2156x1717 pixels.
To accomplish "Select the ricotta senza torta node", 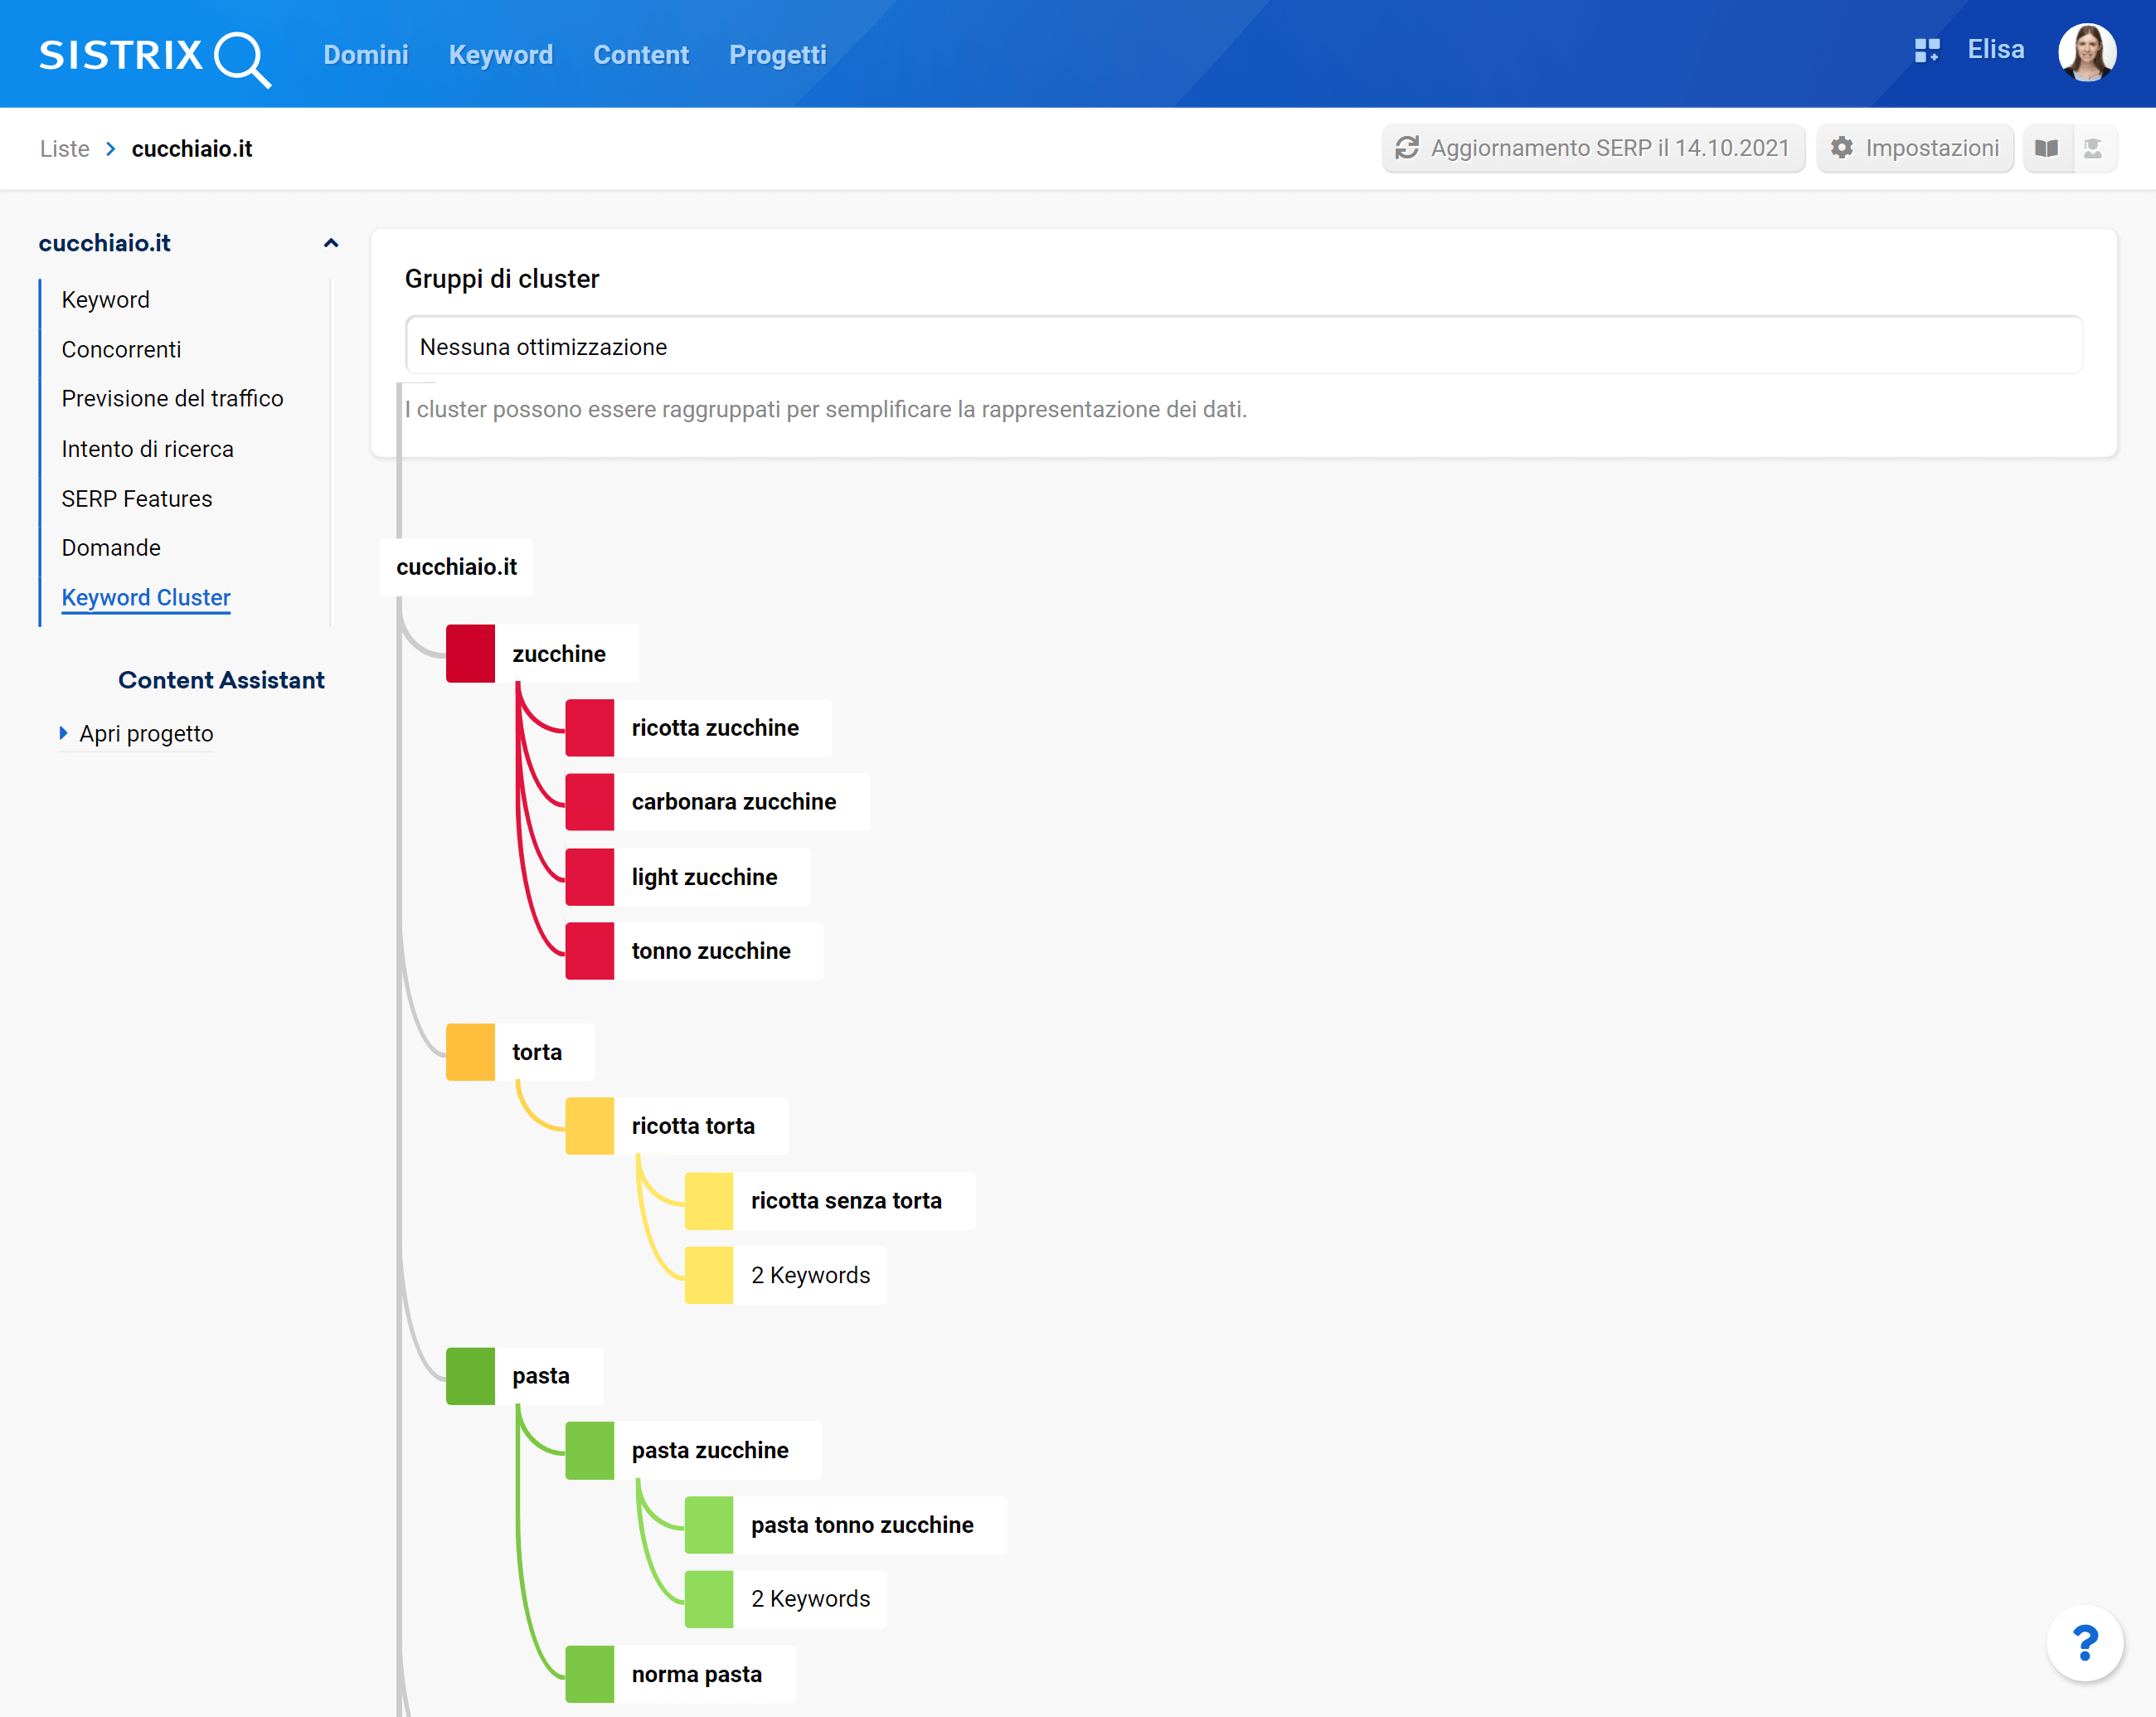I will [x=846, y=1201].
